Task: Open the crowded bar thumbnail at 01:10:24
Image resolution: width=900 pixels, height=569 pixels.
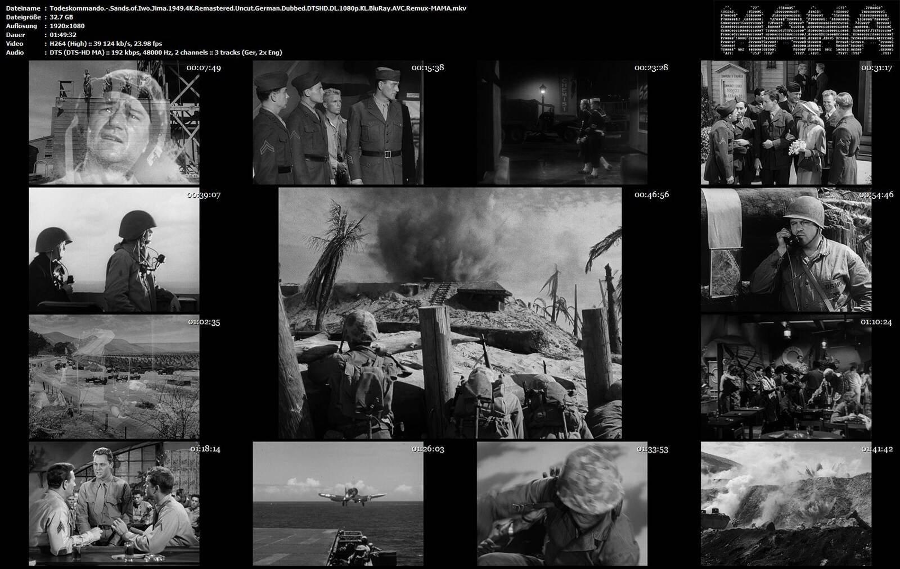Action: pos(786,377)
